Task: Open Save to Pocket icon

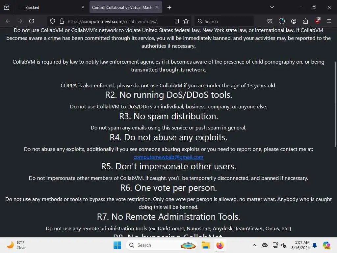Action: tap(270, 21)
